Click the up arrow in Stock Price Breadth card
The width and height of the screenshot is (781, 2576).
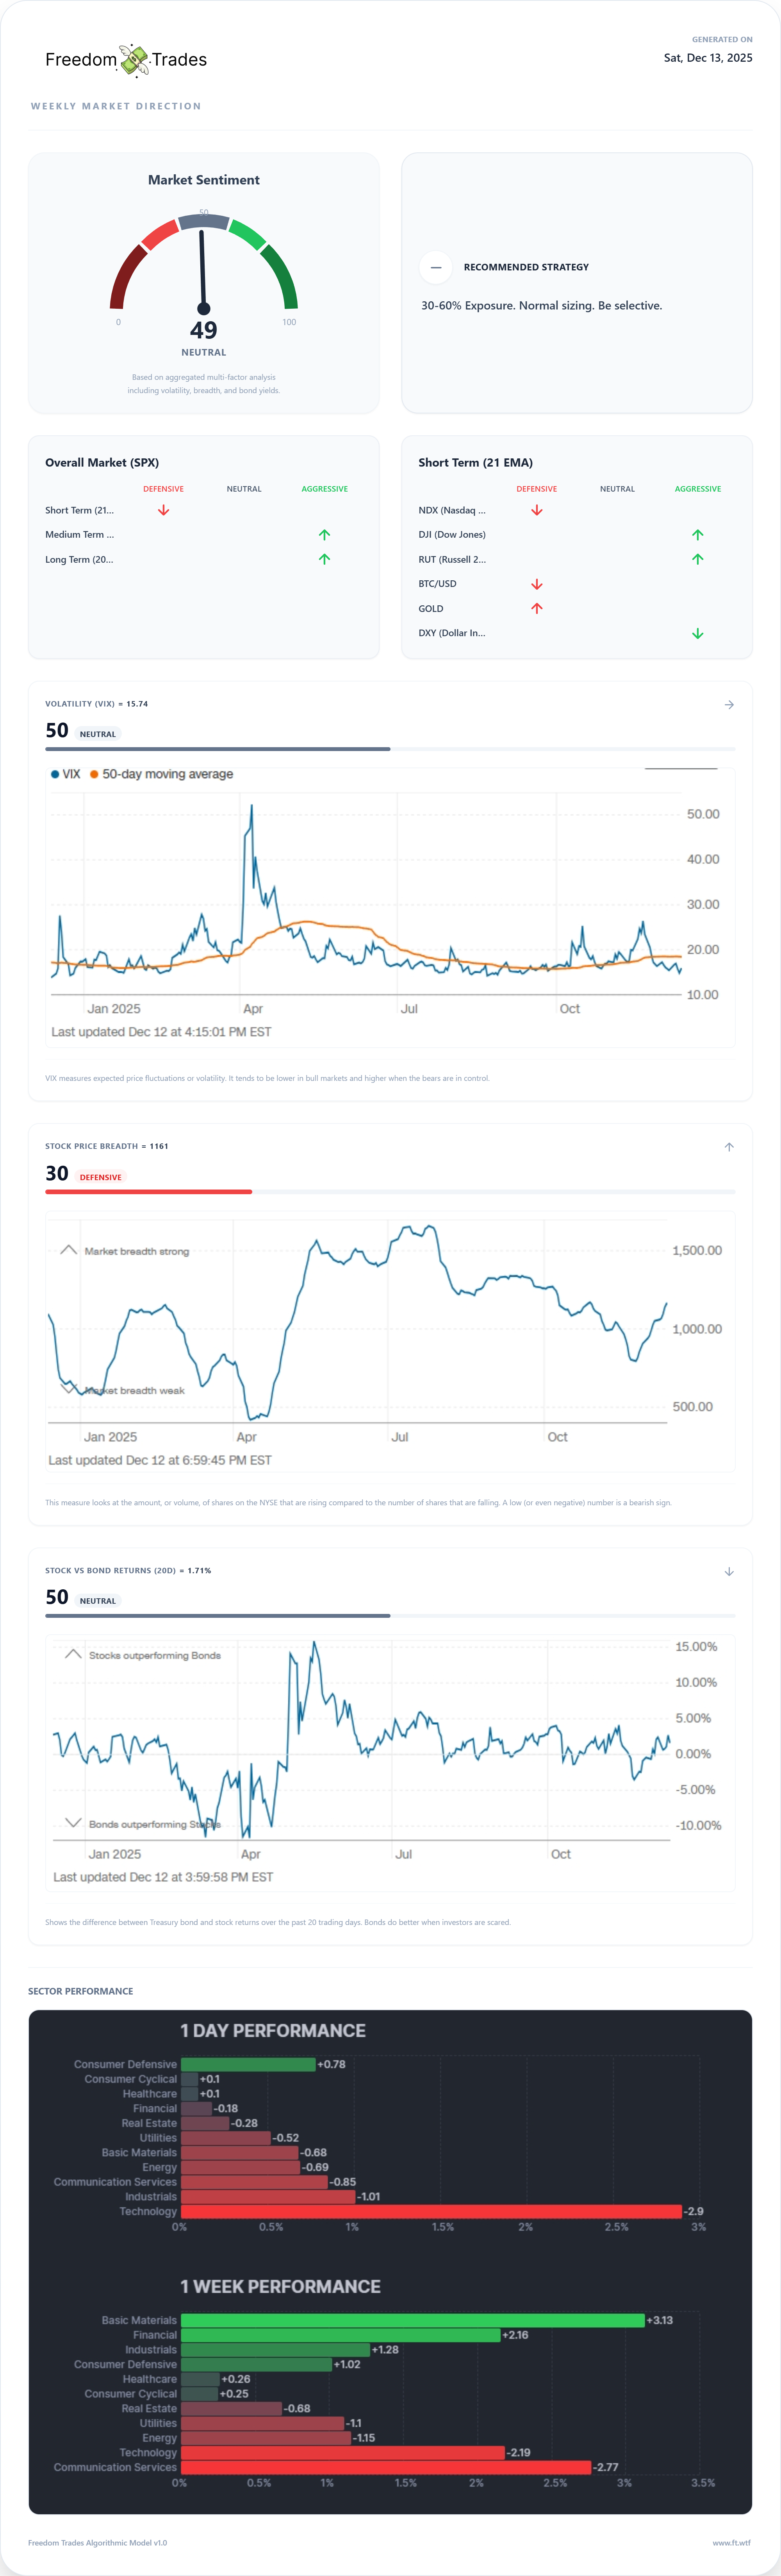tap(729, 1147)
